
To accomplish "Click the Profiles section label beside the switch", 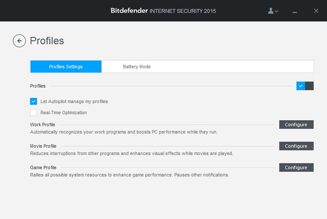I will click(38, 86).
